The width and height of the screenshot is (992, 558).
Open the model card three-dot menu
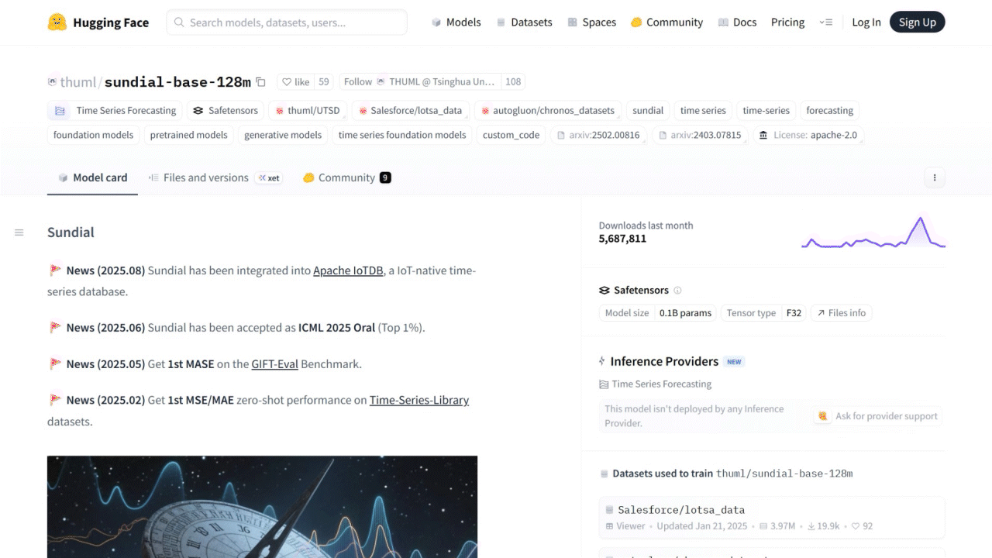point(935,177)
